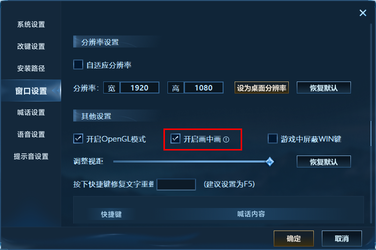Close the settings dialog with X
The height and width of the screenshot is (250, 376).
coord(363,13)
